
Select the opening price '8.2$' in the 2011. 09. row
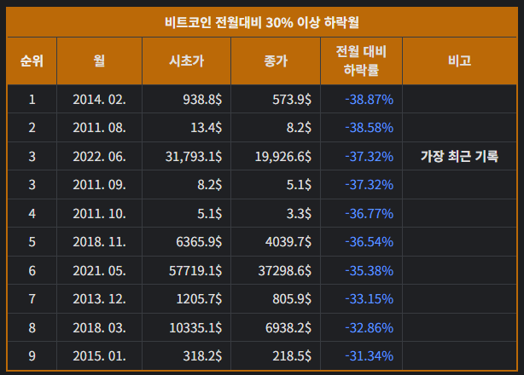tap(210, 185)
